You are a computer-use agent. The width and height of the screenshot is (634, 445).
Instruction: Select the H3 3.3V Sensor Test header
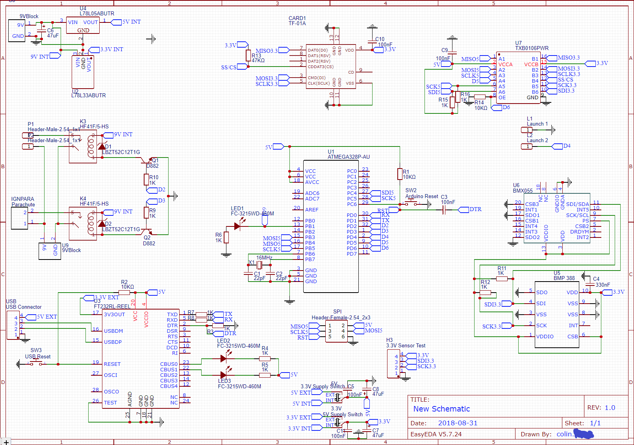pos(394,364)
